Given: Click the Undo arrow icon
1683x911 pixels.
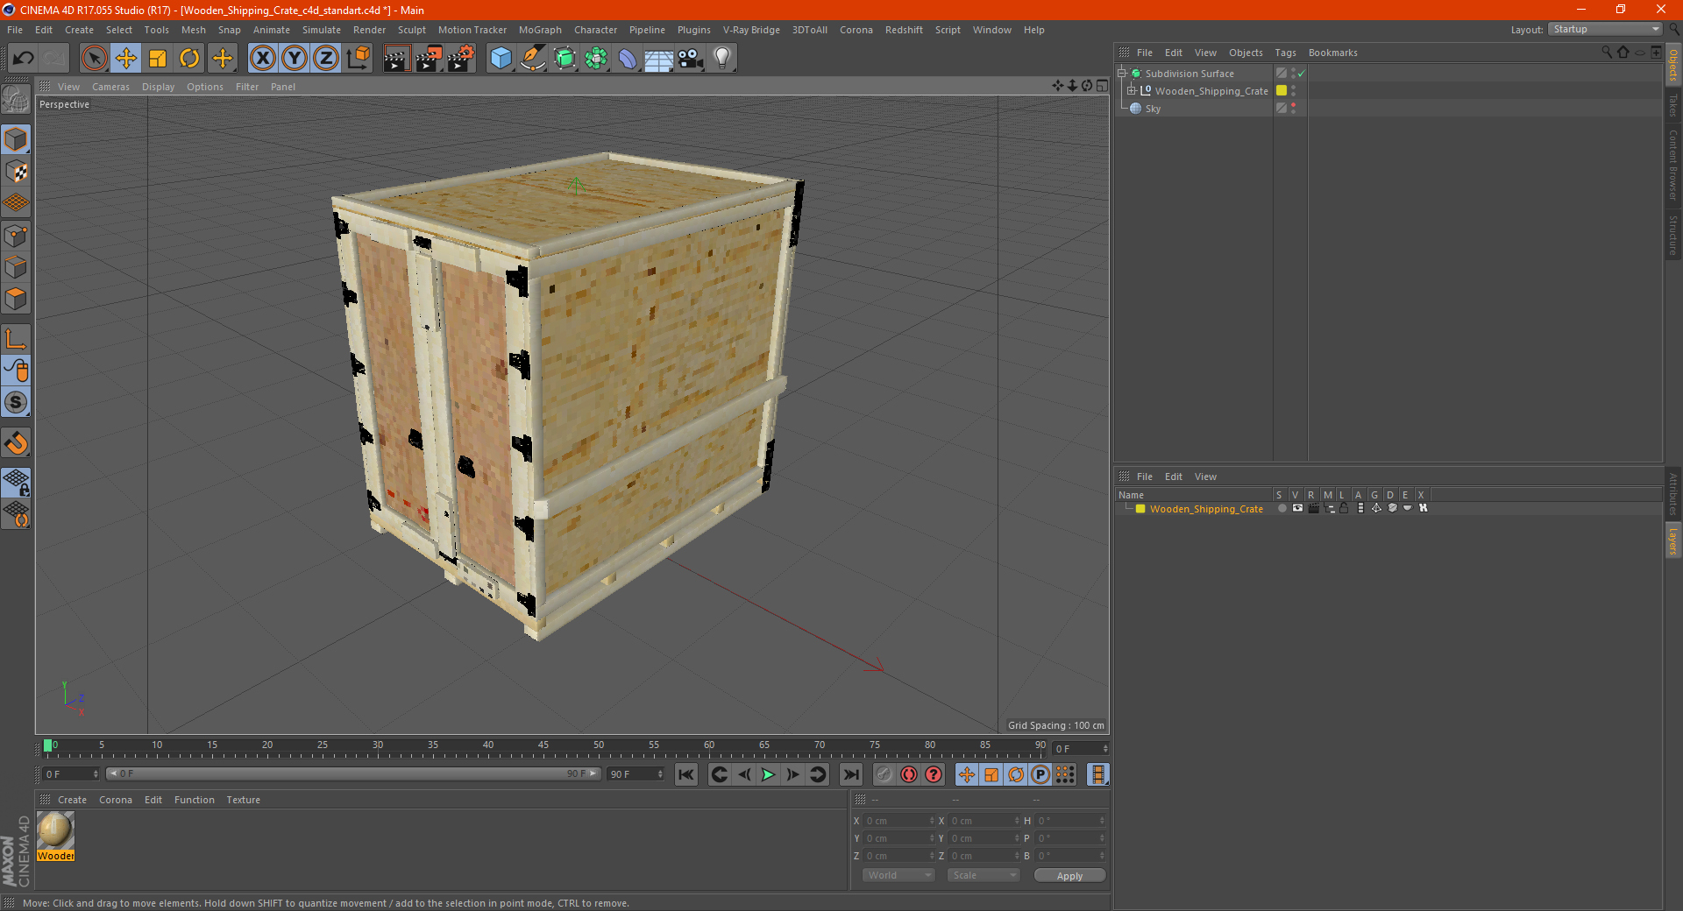Looking at the screenshot, I should coord(24,59).
